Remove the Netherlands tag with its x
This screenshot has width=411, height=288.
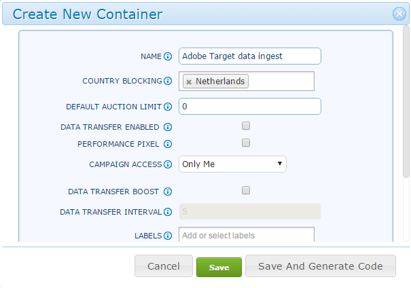[x=189, y=82]
